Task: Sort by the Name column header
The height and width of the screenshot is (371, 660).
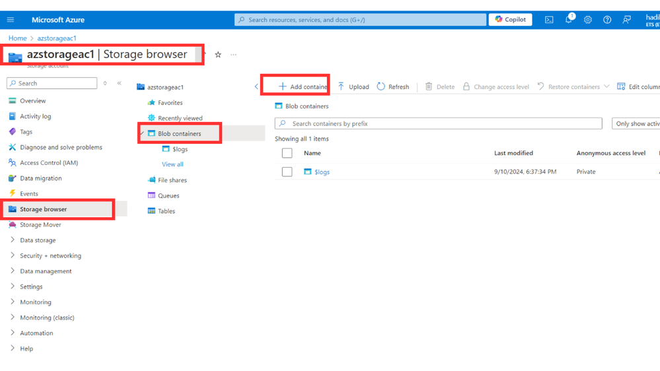Action: point(312,153)
